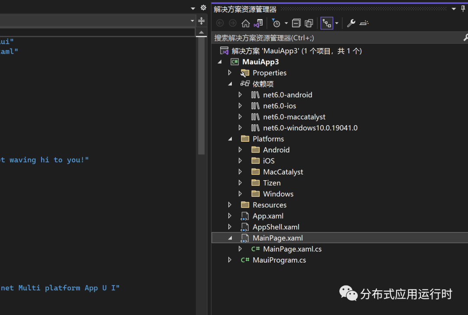Click the editor tab list dropdown arrow

pyautogui.click(x=193, y=8)
